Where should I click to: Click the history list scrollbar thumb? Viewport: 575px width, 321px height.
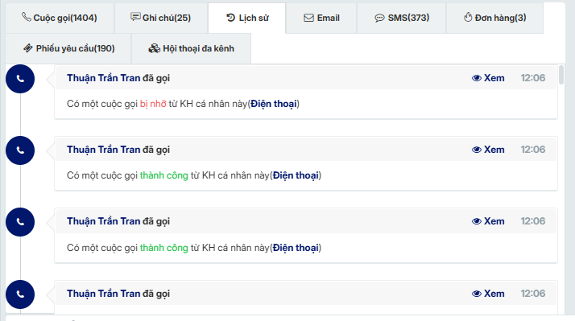[561, 75]
